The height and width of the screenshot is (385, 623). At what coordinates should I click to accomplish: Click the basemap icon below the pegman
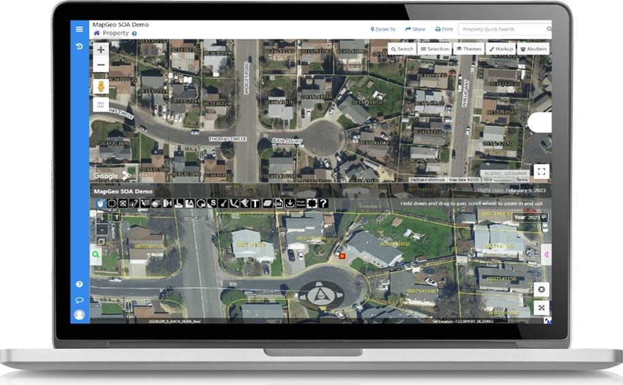[x=101, y=105]
